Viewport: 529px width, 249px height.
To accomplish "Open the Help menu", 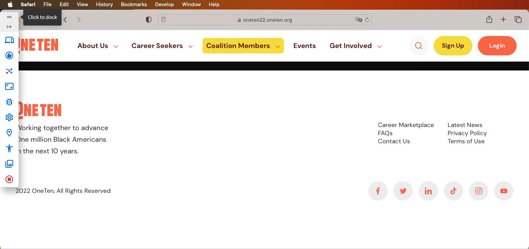I will point(214,4).
